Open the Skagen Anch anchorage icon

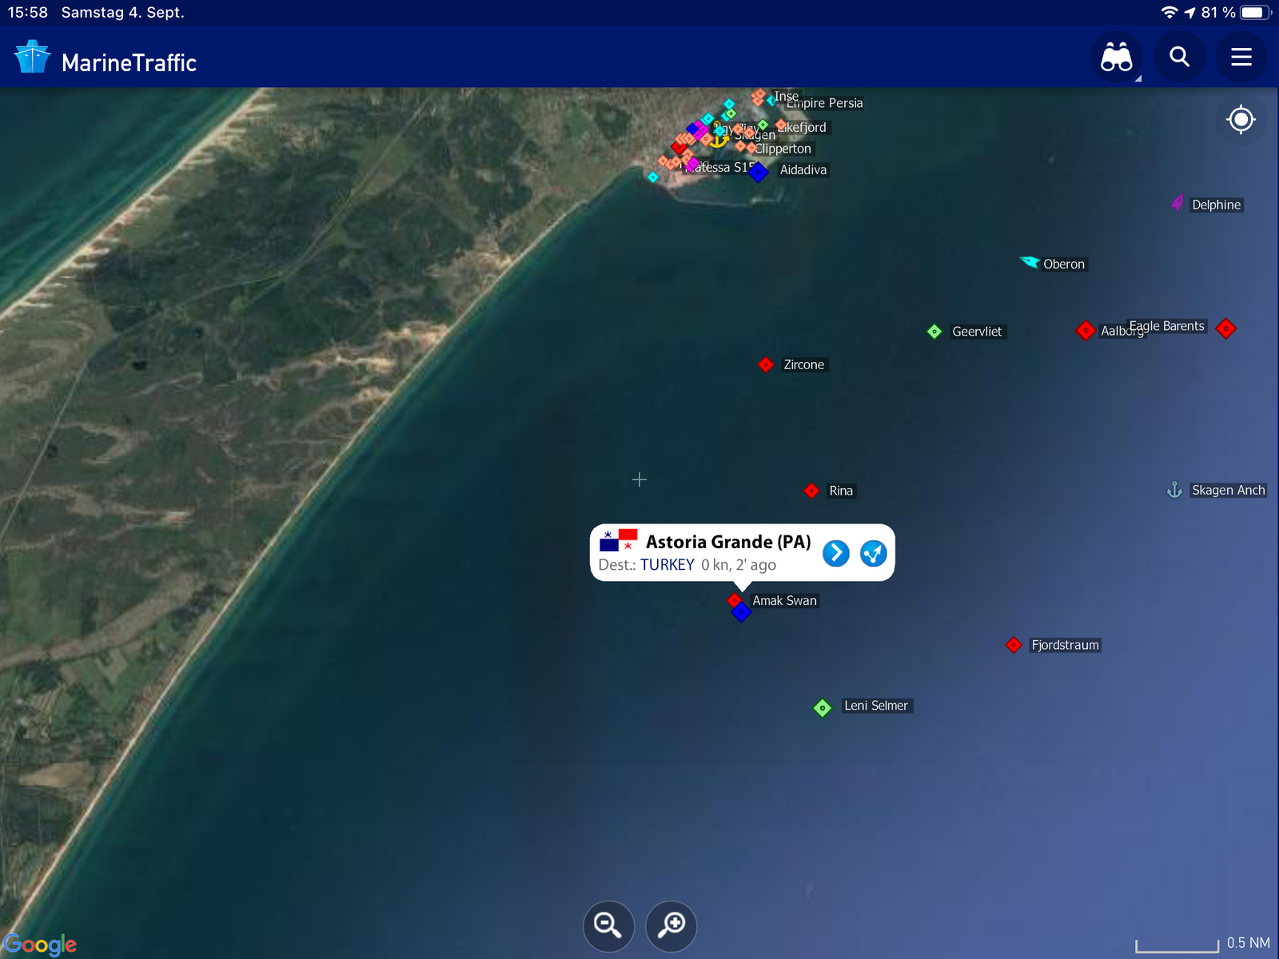tap(1174, 490)
